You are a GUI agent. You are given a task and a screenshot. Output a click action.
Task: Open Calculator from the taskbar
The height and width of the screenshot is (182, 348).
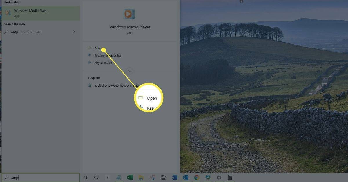tap(230, 178)
